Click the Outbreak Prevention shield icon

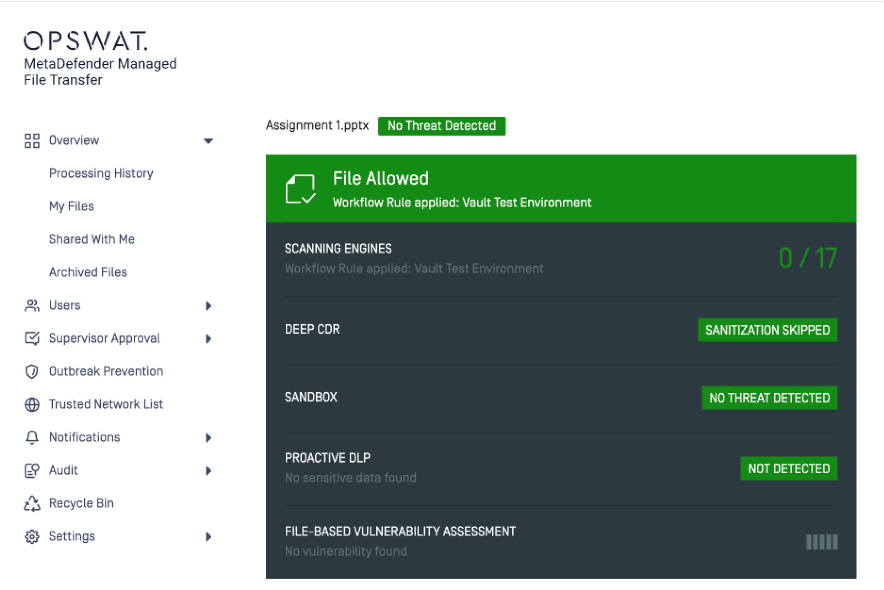click(32, 371)
